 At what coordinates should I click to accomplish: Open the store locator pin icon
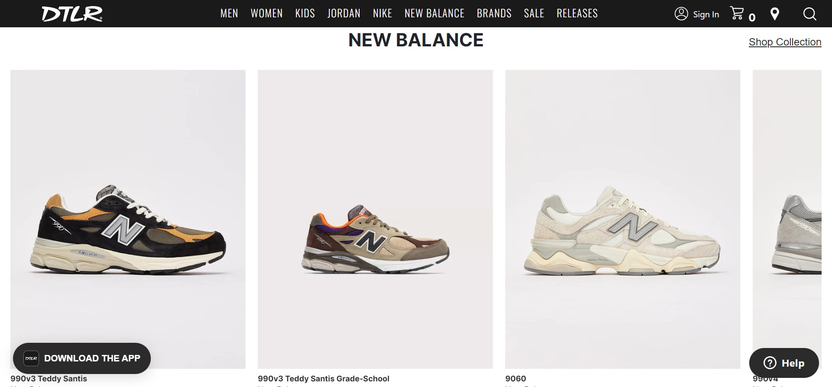pos(775,14)
